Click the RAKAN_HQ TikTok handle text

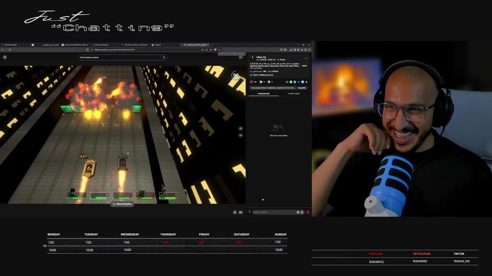pyautogui.click(x=462, y=261)
